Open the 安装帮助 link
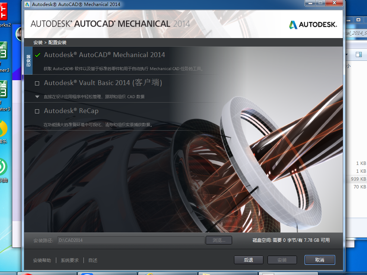The image size is (367, 275). 42,260
